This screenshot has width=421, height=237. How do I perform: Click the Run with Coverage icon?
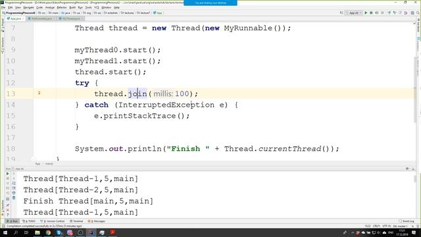click(x=377, y=13)
